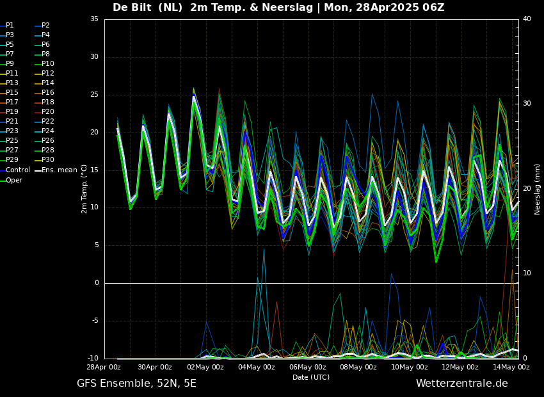Select the 04May 00z date tick

(x=257, y=368)
